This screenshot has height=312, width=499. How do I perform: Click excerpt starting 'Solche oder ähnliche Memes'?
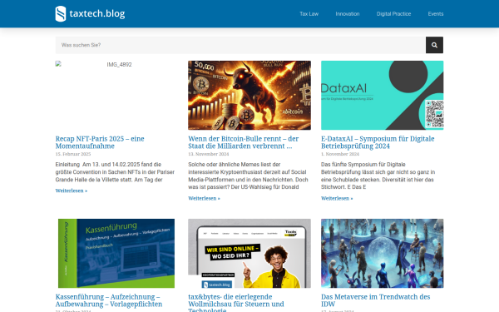(248, 176)
